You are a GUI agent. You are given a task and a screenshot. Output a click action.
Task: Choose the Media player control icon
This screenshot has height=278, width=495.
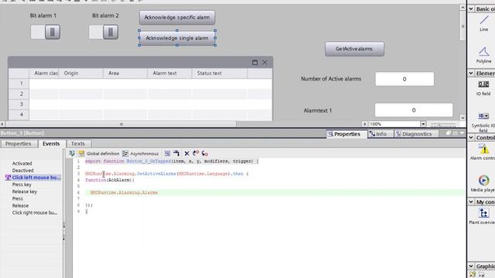(483, 180)
